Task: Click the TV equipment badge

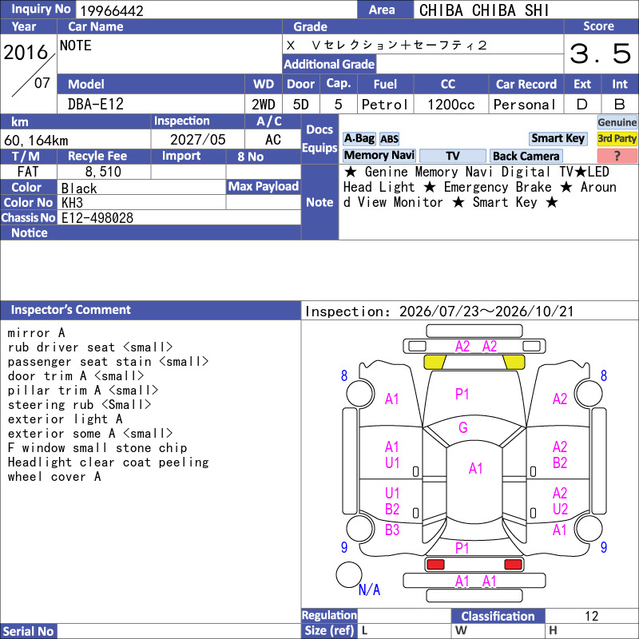Action: (x=453, y=156)
